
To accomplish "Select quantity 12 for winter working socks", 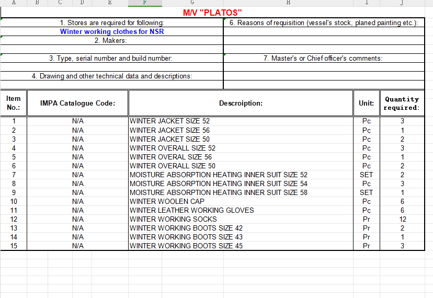I will click(x=402, y=219).
